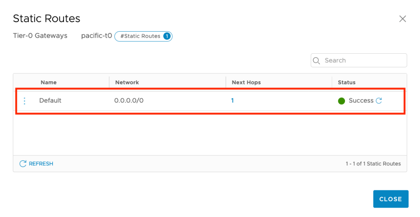Screen dimensions: 420x217
Task: Focus the Search input field
Action: 363,60
